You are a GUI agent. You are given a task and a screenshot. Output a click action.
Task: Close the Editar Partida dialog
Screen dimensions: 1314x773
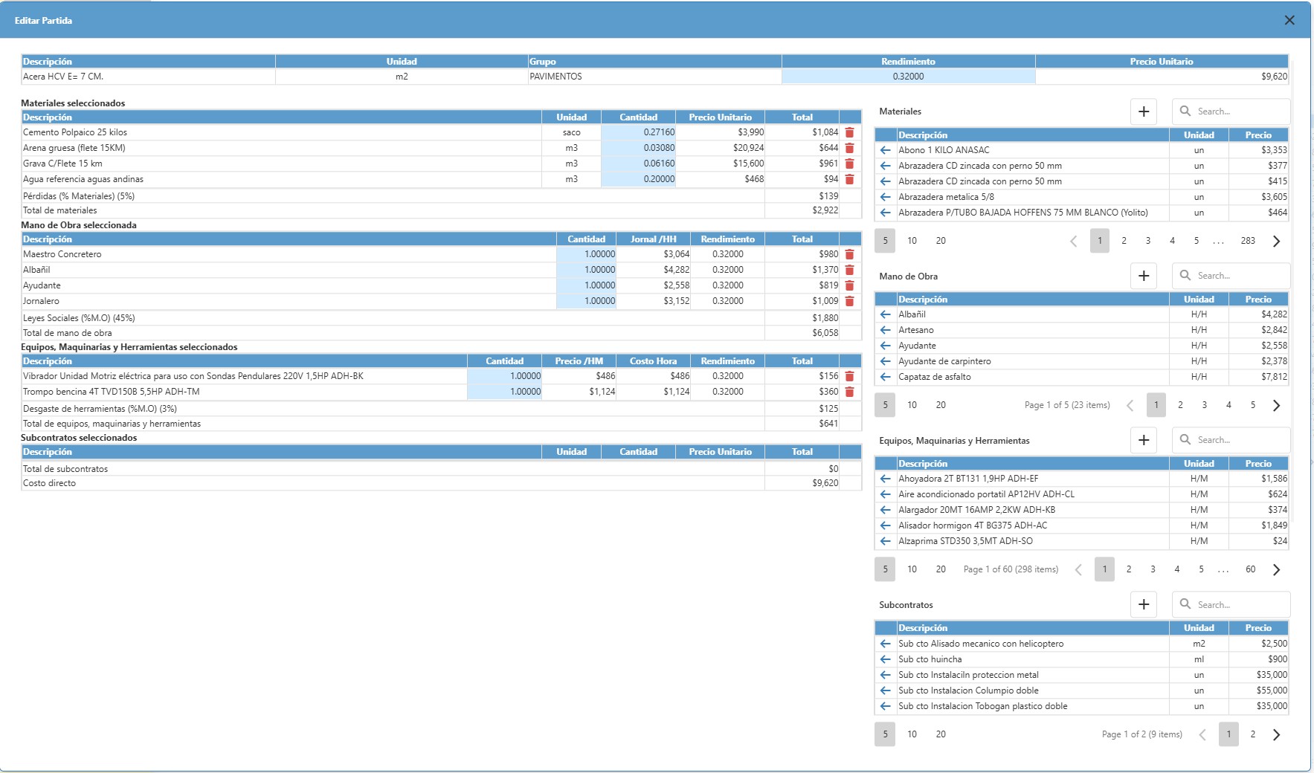point(1289,21)
